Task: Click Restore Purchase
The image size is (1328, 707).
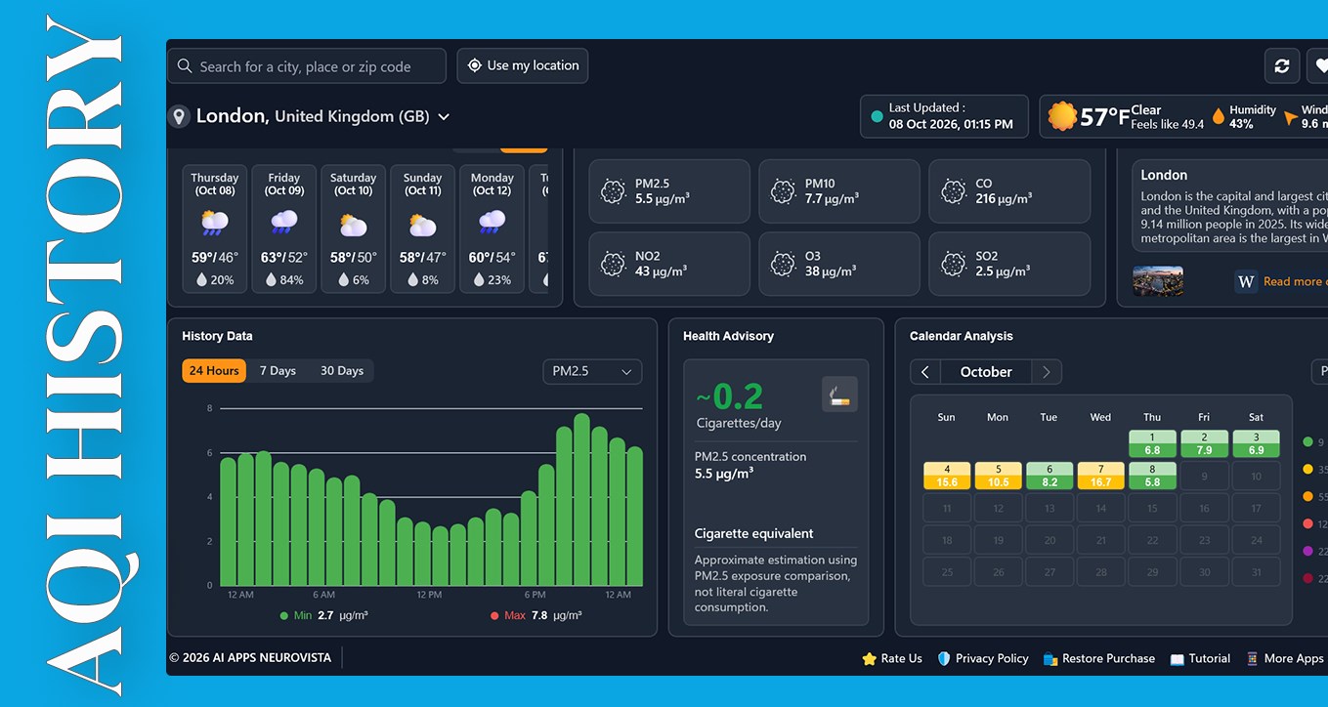Action: [1098, 659]
